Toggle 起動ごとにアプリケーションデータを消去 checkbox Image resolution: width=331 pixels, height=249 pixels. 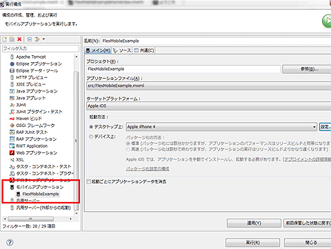pos(88,181)
